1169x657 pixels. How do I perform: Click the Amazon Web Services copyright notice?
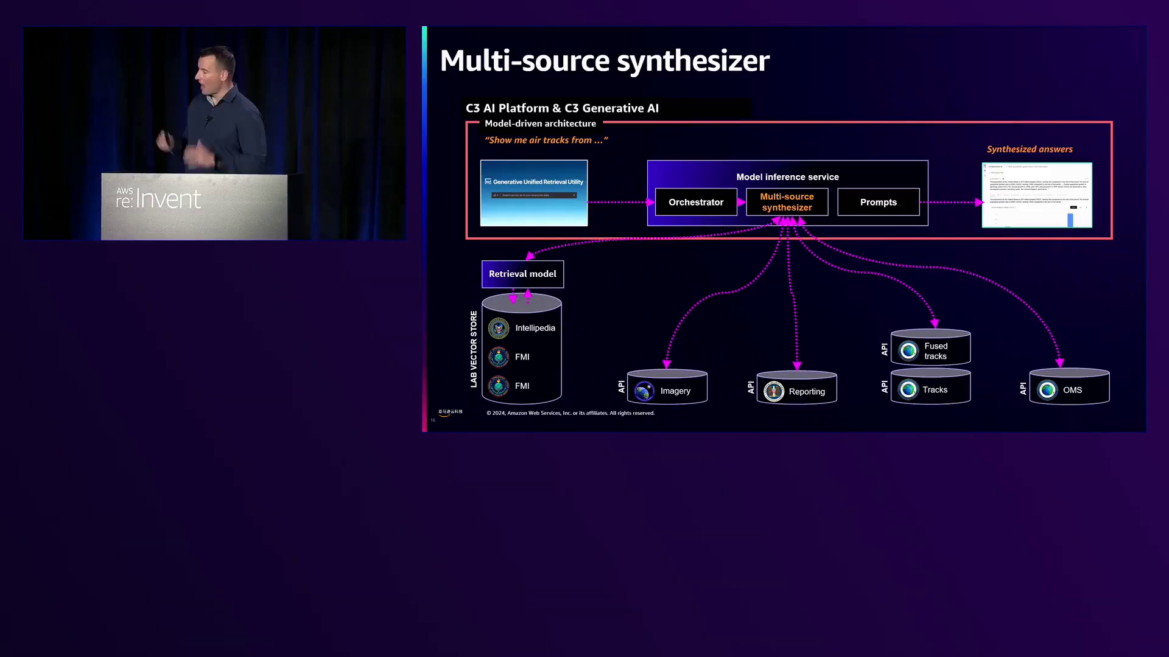(x=570, y=413)
